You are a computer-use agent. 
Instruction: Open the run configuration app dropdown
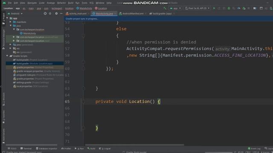pos(175,8)
